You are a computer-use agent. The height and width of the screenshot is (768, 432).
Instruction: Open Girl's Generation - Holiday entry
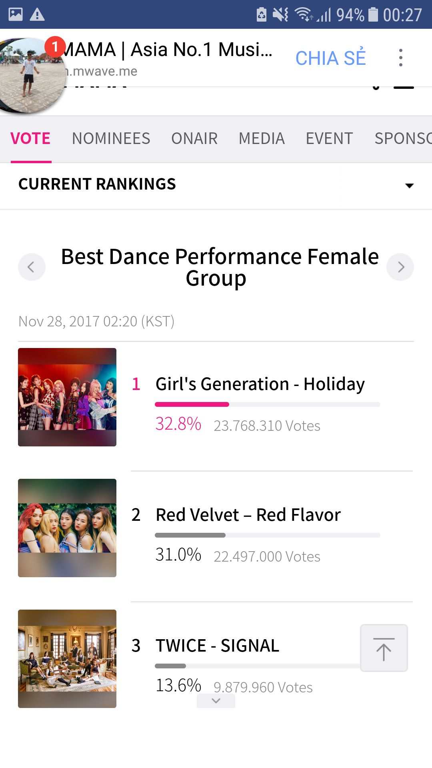tap(260, 384)
